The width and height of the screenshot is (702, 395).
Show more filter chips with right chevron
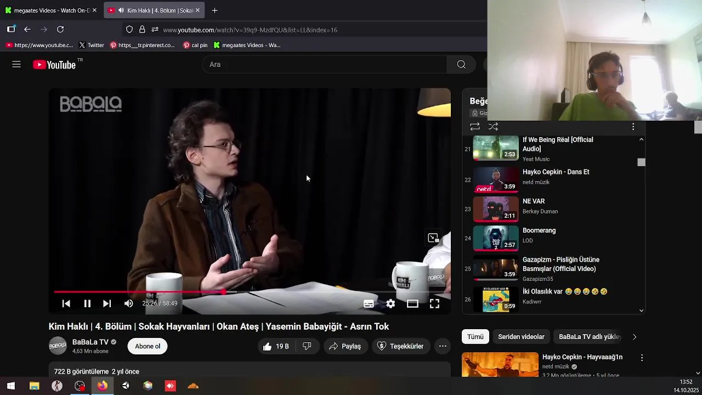pyautogui.click(x=635, y=337)
